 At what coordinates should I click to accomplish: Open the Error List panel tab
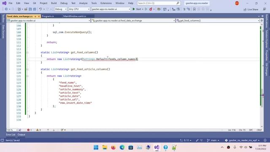[11, 135]
